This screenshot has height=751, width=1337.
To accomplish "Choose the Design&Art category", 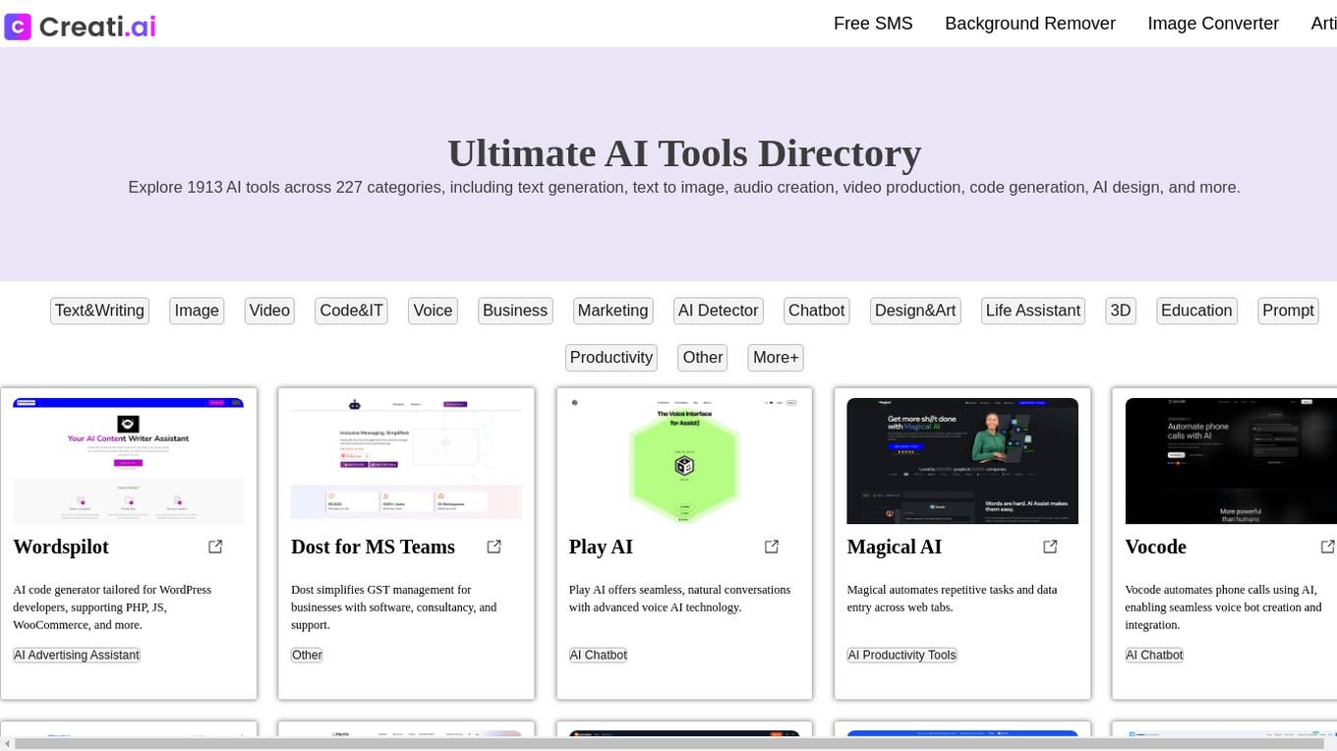I will [915, 311].
